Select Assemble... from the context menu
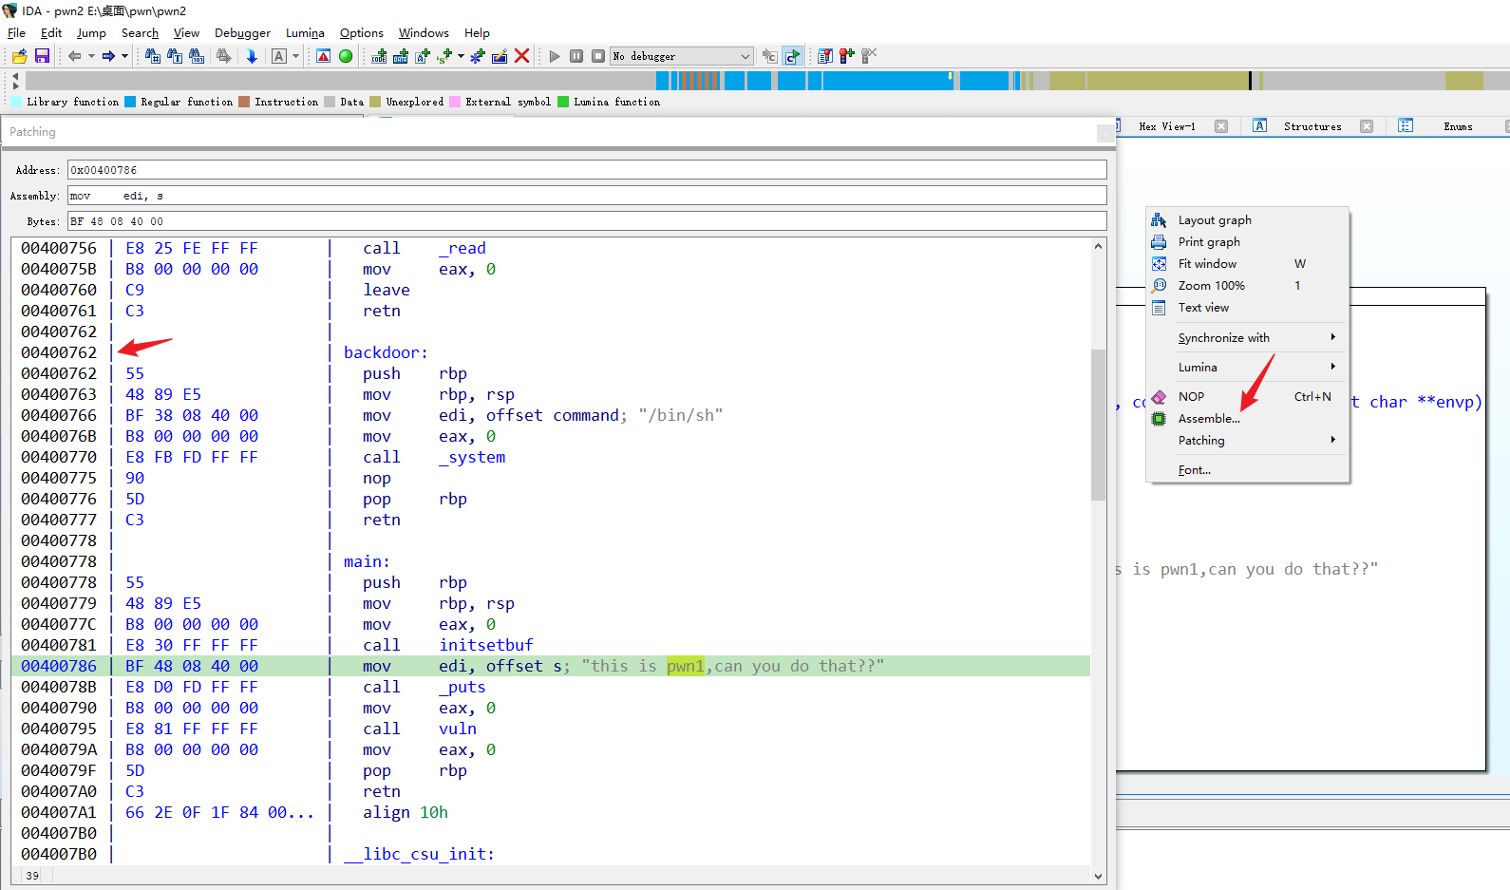The image size is (1510, 890). pyautogui.click(x=1208, y=419)
